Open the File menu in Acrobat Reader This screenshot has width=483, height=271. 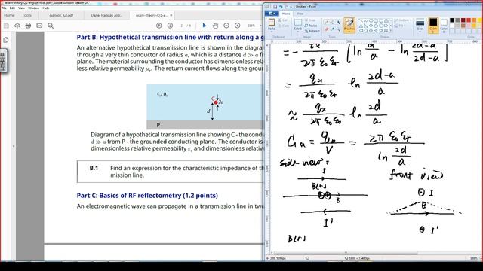[x=4, y=8]
